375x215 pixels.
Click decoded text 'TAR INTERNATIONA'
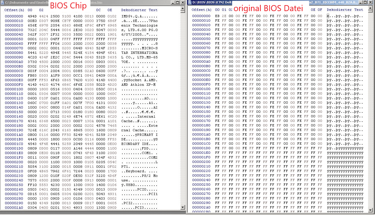139,53
